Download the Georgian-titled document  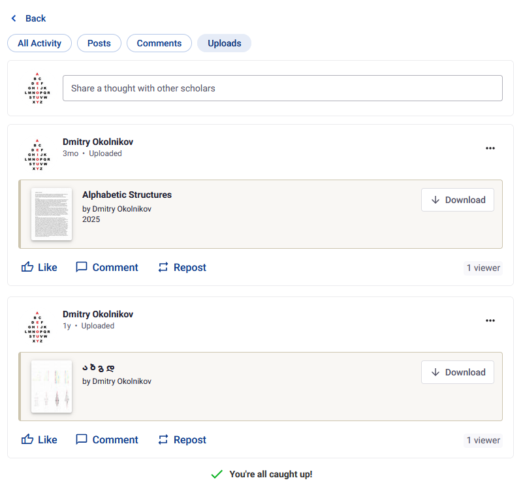pyautogui.click(x=458, y=372)
